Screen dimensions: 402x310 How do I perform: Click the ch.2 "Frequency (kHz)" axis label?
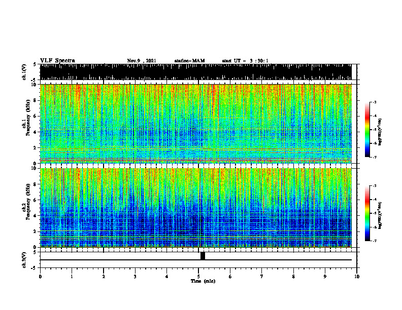[x=28, y=202]
